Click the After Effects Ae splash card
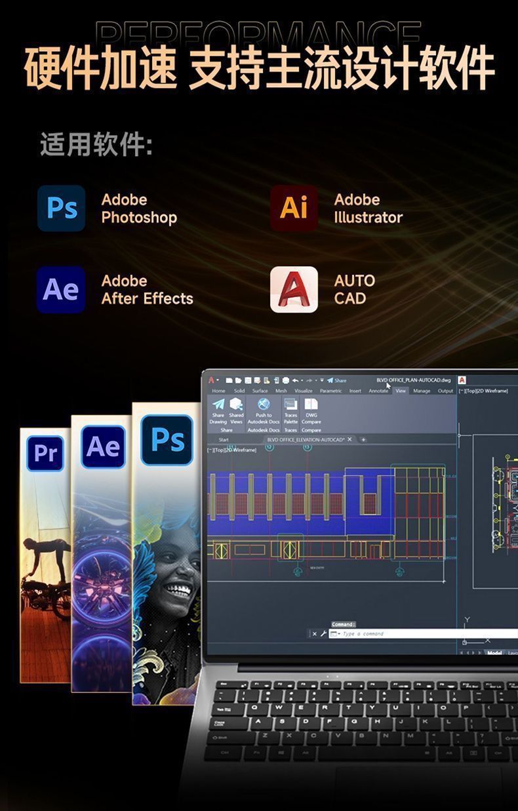 coord(102,553)
